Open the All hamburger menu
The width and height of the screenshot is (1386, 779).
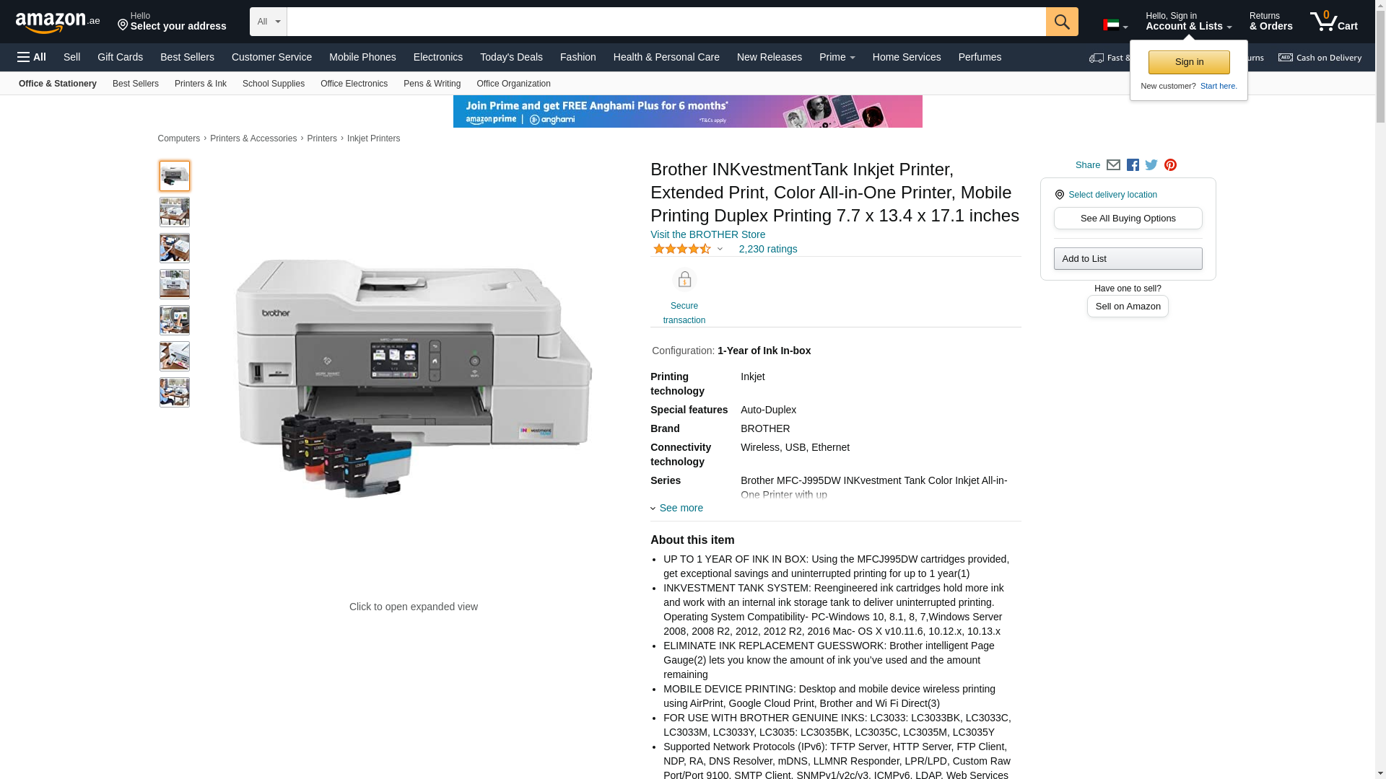32,57
